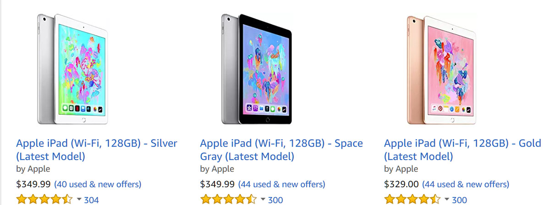Click the Gold iPad product image
Image resolution: width=550 pixels, height=205 pixels.
[441, 69]
